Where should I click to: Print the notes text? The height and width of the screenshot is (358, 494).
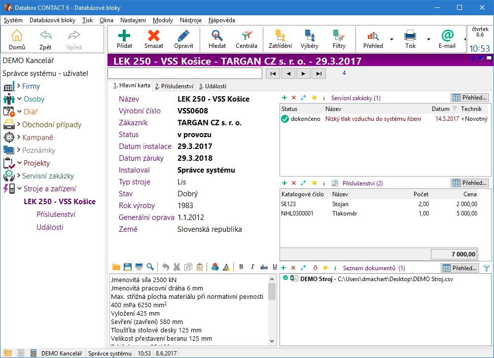tap(139, 267)
